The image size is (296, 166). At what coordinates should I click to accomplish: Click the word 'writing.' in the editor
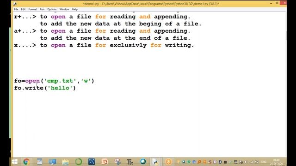pyautogui.click(x=179, y=45)
